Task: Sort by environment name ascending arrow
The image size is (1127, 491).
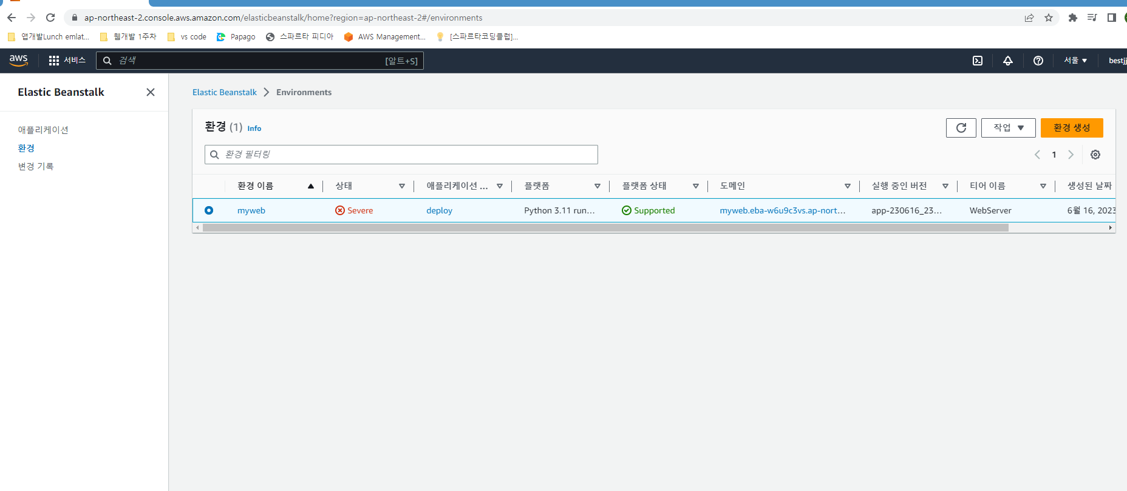Action: click(x=311, y=186)
